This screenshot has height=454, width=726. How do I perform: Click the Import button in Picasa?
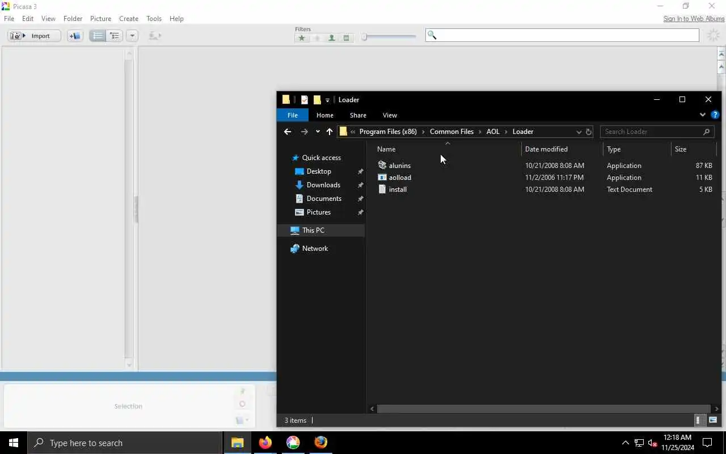34,36
